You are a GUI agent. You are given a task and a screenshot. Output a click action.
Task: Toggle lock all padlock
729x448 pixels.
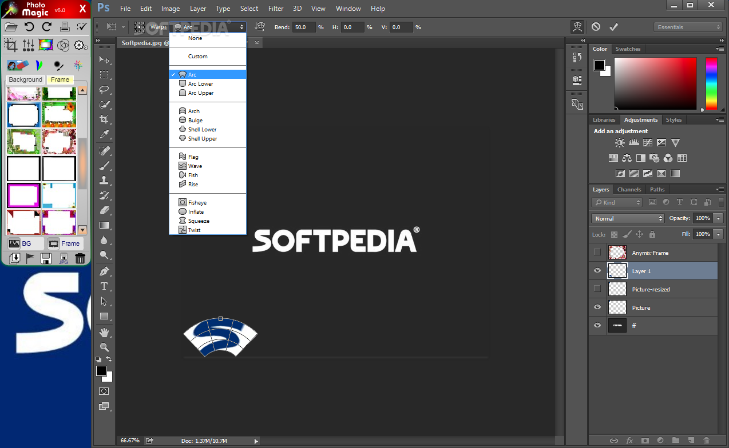point(652,234)
